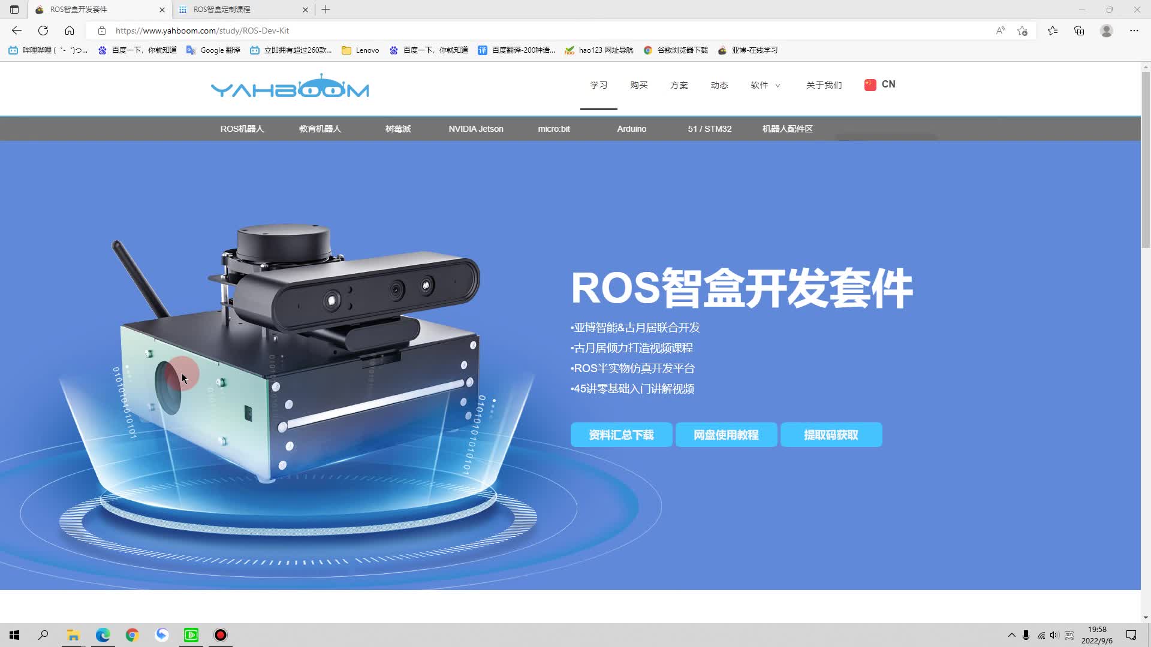Close the ROS智盒开发套件 tab
1151x647 pixels.
click(x=162, y=10)
